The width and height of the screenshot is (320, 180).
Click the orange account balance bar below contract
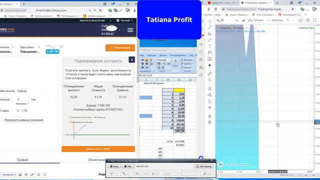98,149
